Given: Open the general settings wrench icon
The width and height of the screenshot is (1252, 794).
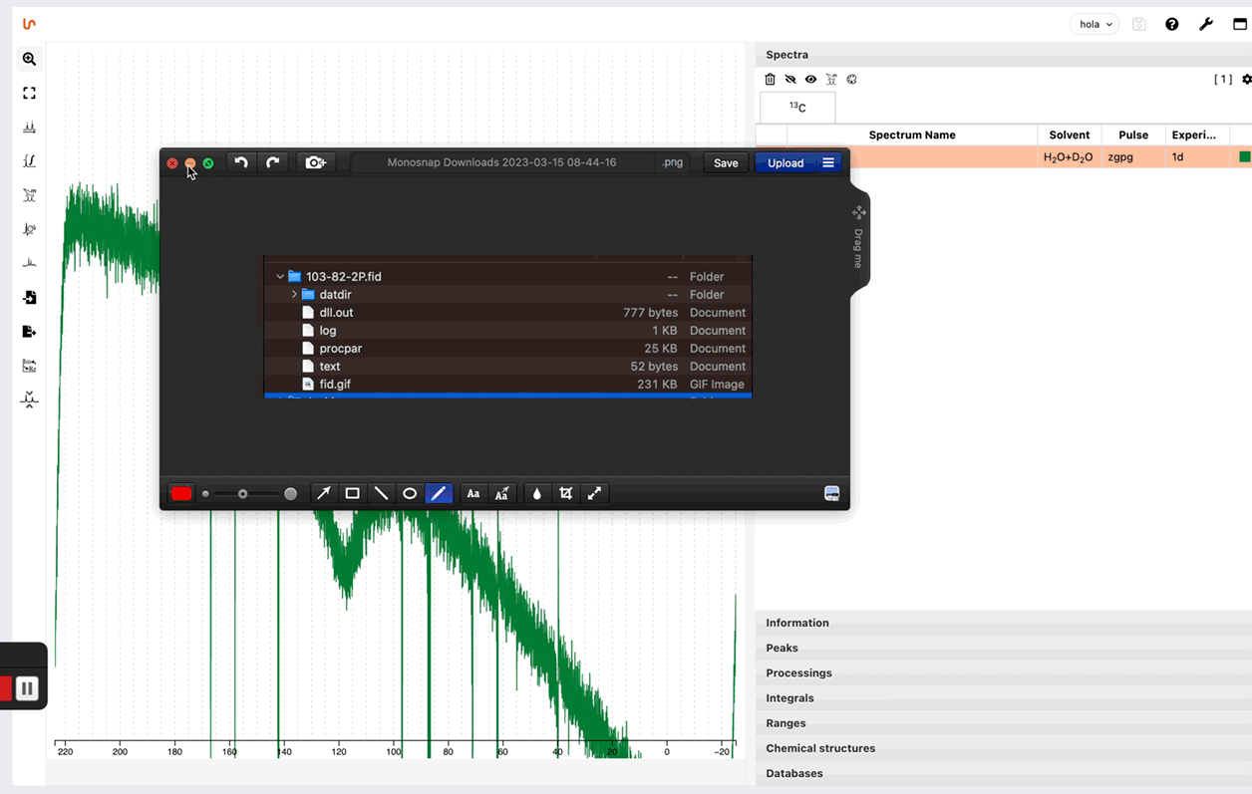Looking at the screenshot, I should (x=1206, y=24).
